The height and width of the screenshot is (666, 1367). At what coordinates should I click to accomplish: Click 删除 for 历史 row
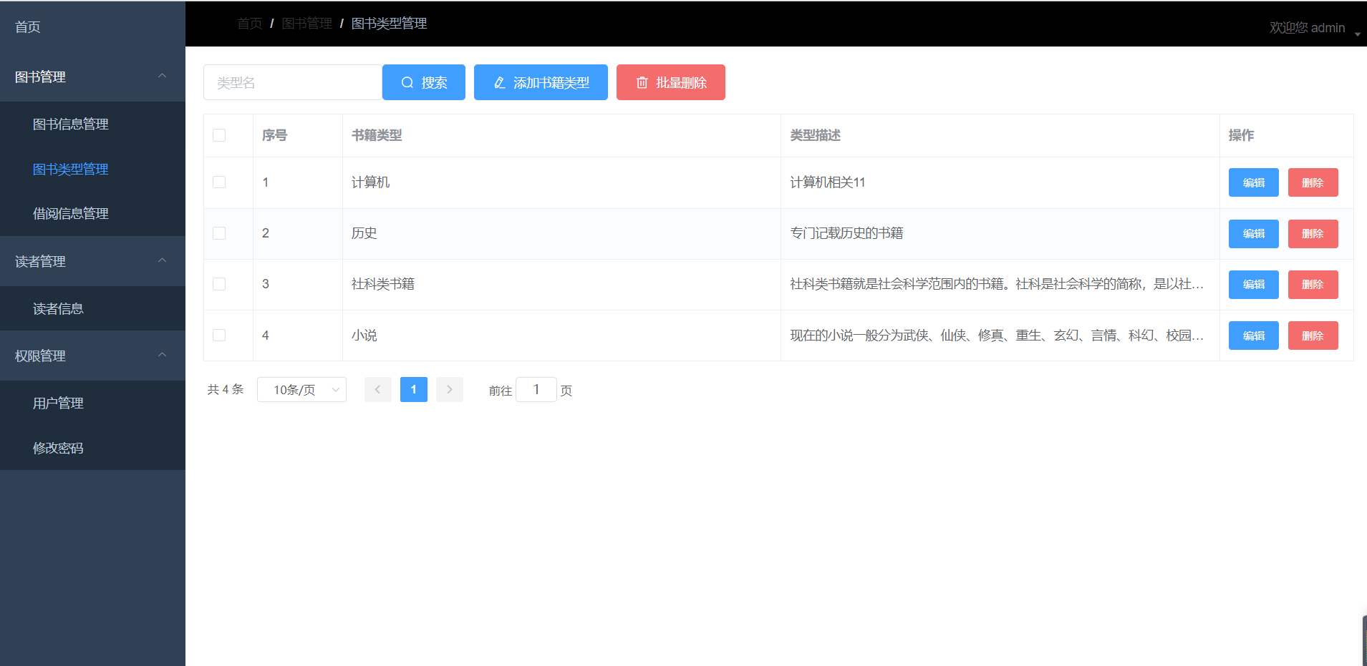click(x=1313, y=234)
